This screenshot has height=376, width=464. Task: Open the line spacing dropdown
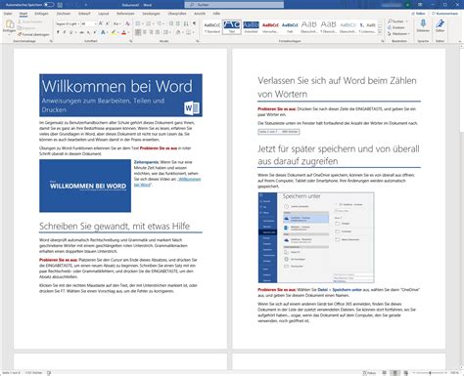point(167,32)
